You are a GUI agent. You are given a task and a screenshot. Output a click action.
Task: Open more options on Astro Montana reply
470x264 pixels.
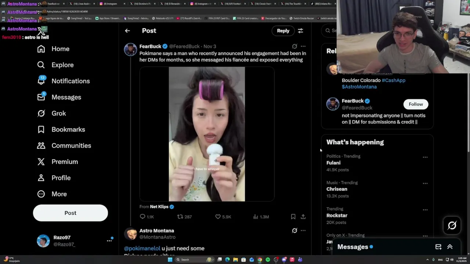[x=303, y=231]
